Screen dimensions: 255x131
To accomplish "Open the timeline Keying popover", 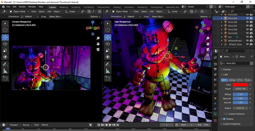I will [27, 125].
